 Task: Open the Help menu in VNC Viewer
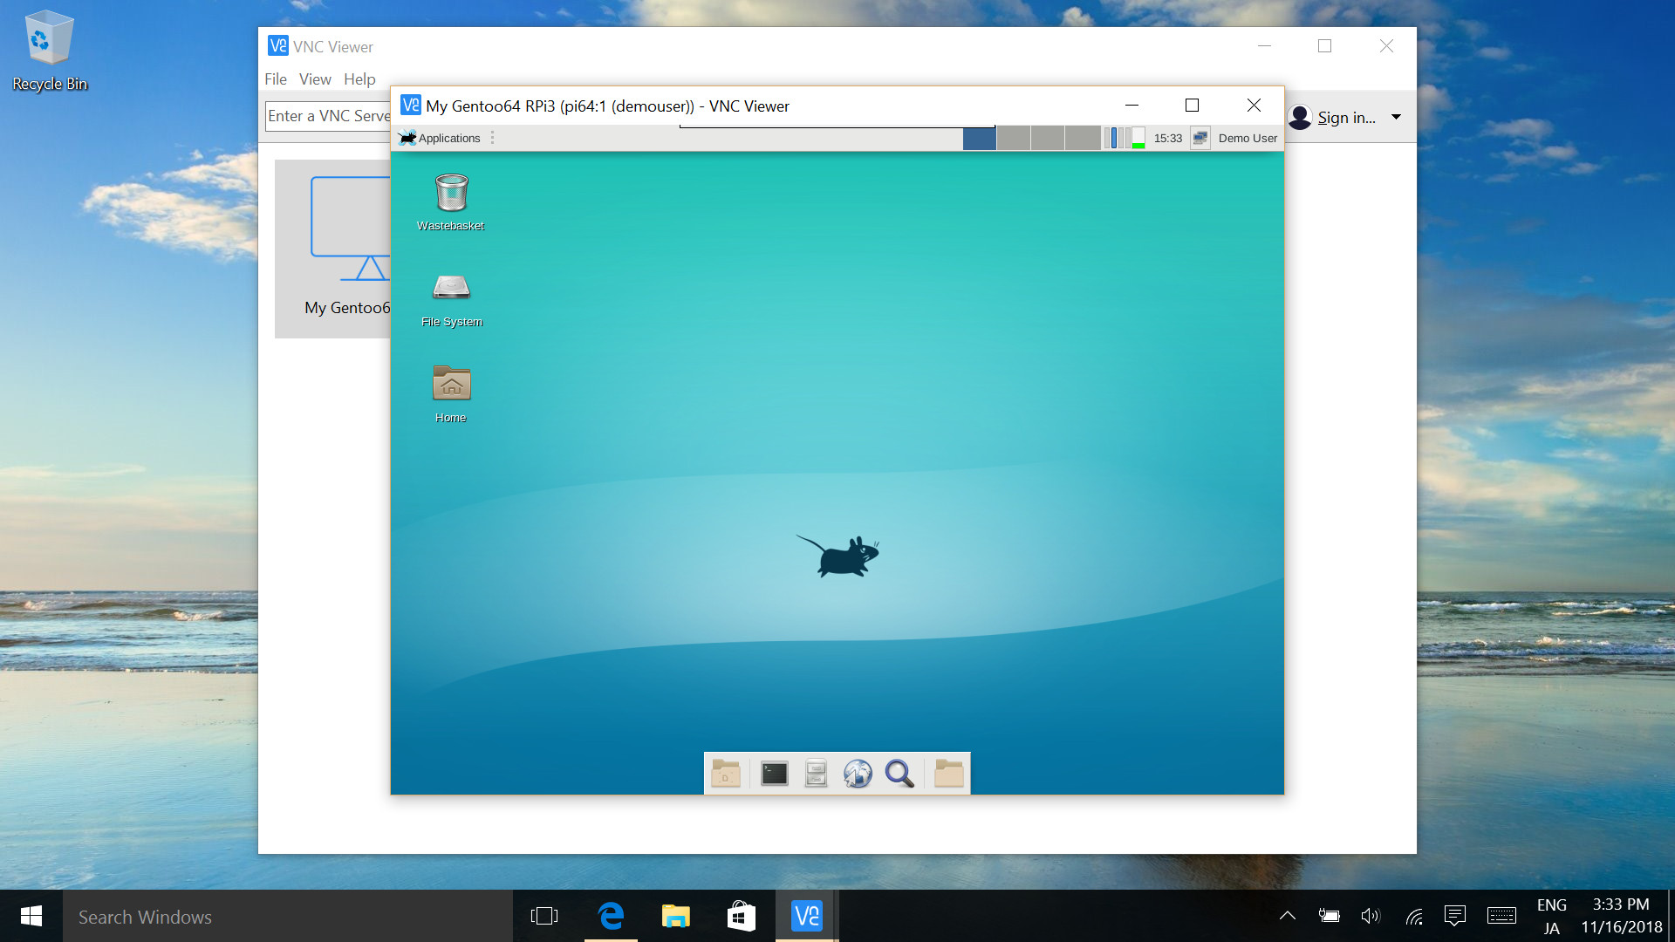coord(359,79)
